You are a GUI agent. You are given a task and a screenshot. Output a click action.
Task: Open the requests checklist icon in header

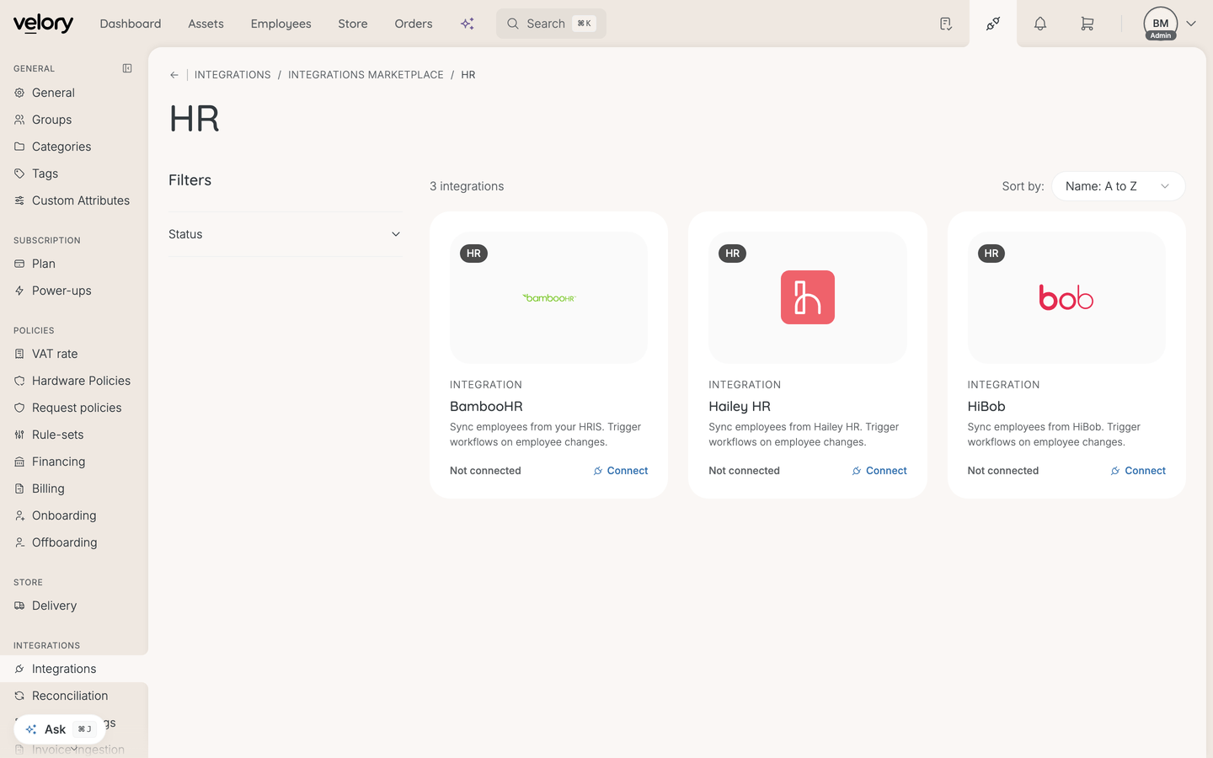(x=946, y=24)
